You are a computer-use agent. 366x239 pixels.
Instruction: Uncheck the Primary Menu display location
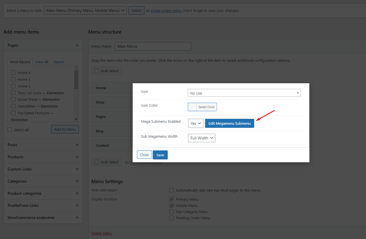(x=172, y=199)
